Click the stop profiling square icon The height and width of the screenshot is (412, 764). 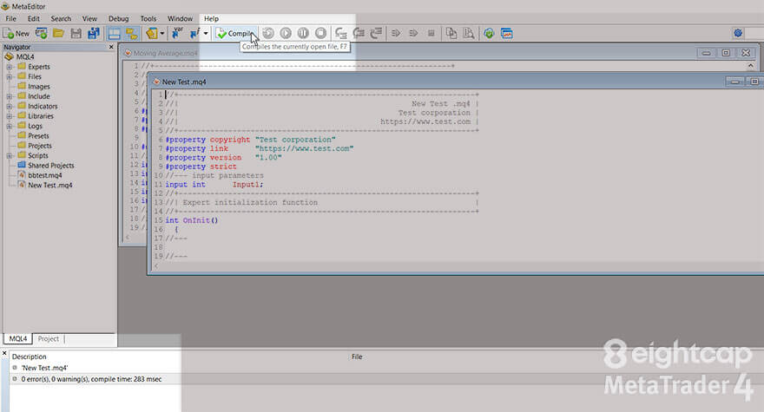[431, 33]
